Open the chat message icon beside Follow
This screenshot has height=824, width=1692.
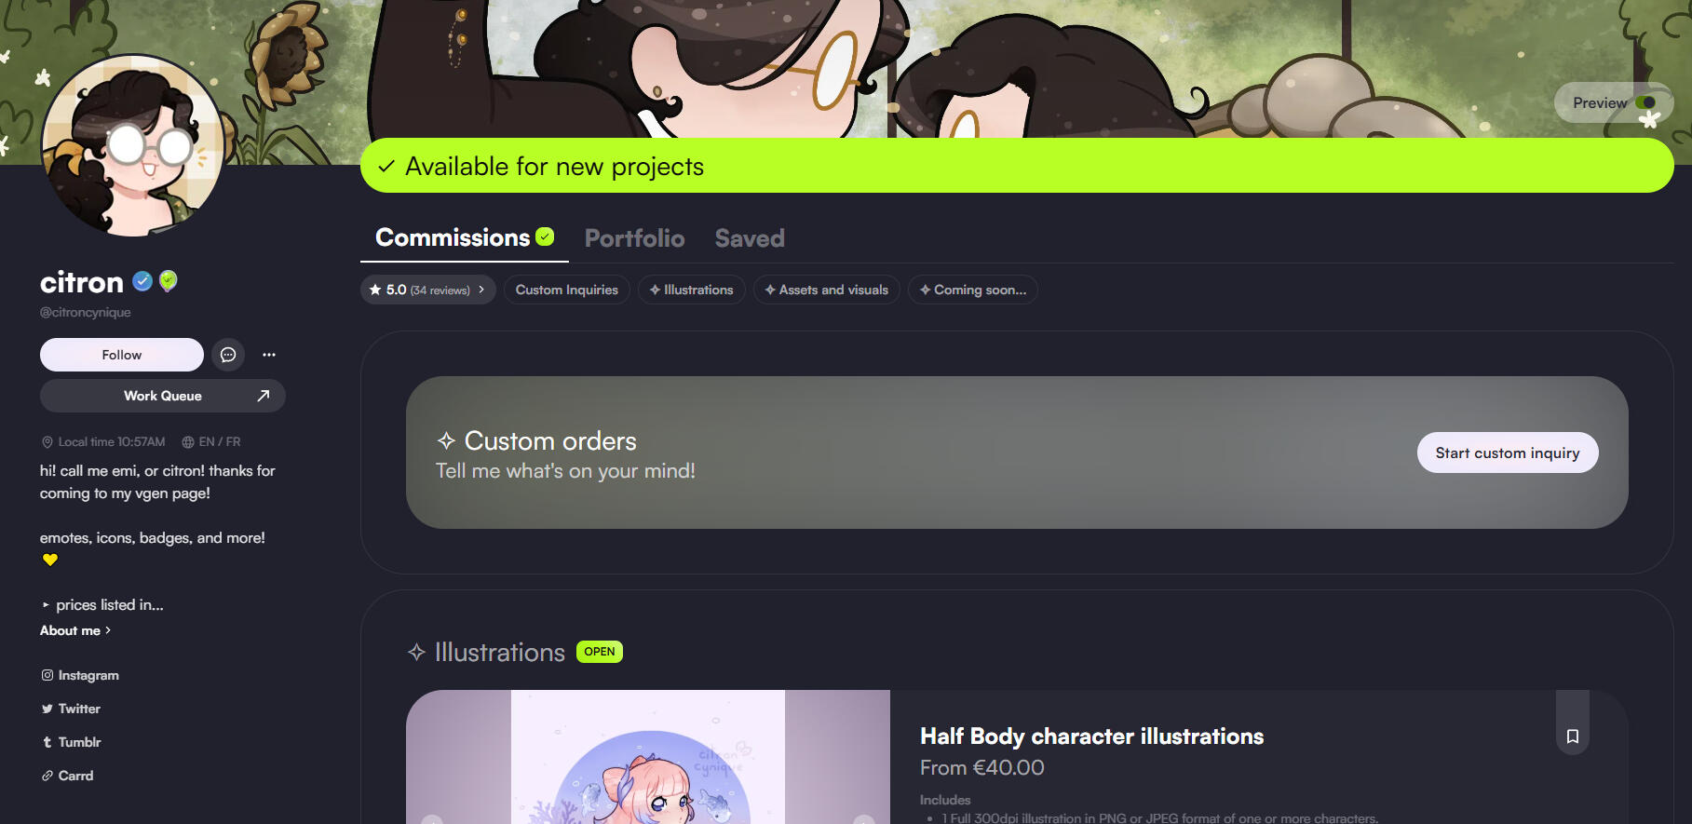pyautogui.click(x=228, y=355)
